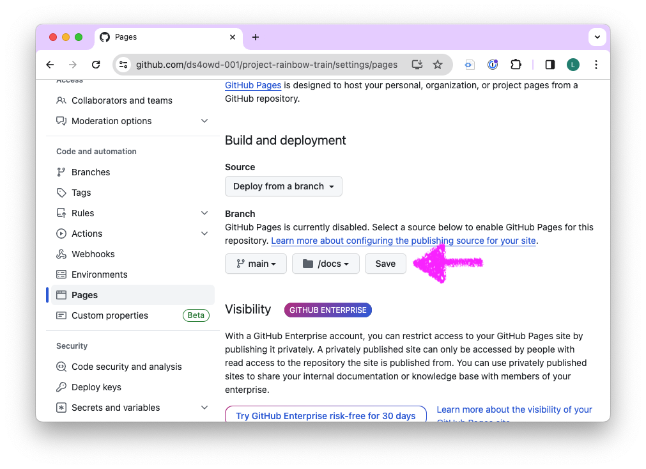Open the /docs folder dropdown

tap(326, 264)
